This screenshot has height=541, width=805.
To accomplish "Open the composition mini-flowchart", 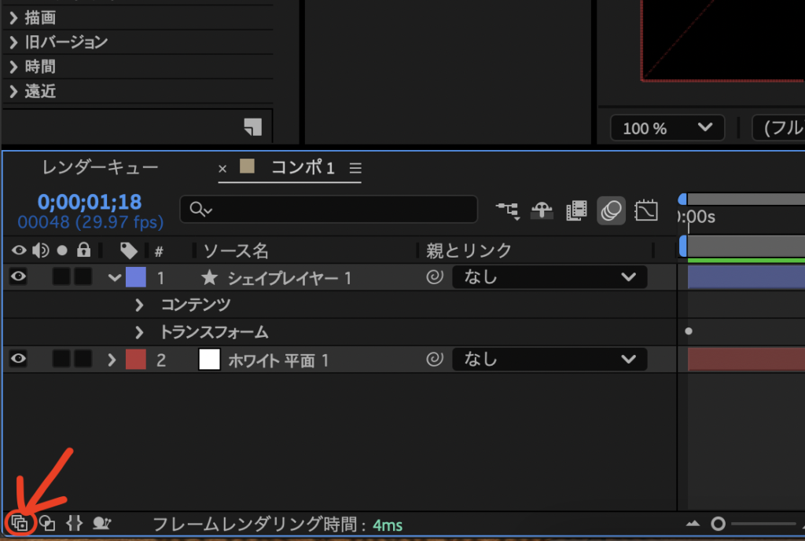I will 508,210.
